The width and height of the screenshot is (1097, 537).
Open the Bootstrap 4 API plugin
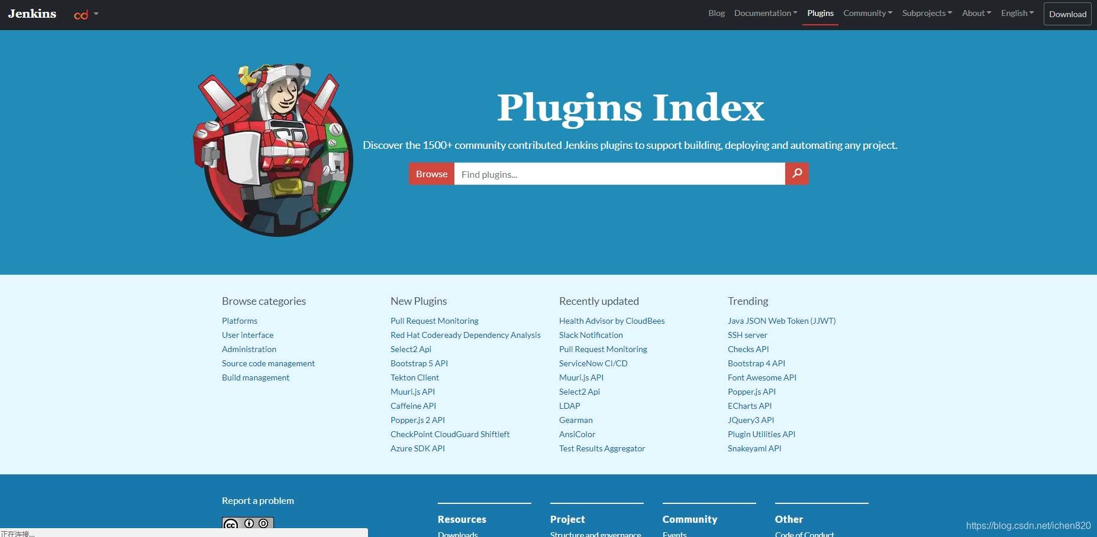(756, 363)
